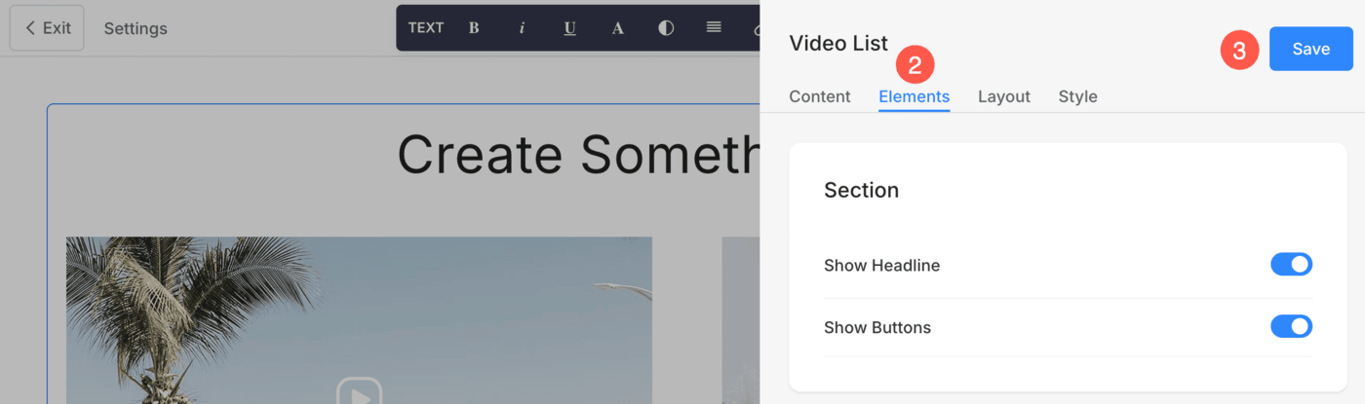Play the palm tree video
The height and width of the screenshot is (404, 1365).
[x=359, y=392]
